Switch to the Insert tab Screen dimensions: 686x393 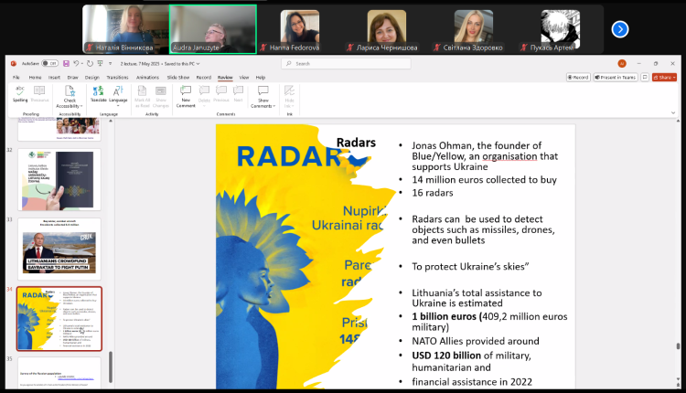pos(54,78)
